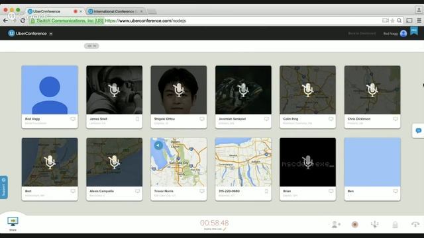The width and height of the screenshot is (424, 238).
Task: Click the speaker icon on Trevor Norris tile
Action: (x=158, y=145)
